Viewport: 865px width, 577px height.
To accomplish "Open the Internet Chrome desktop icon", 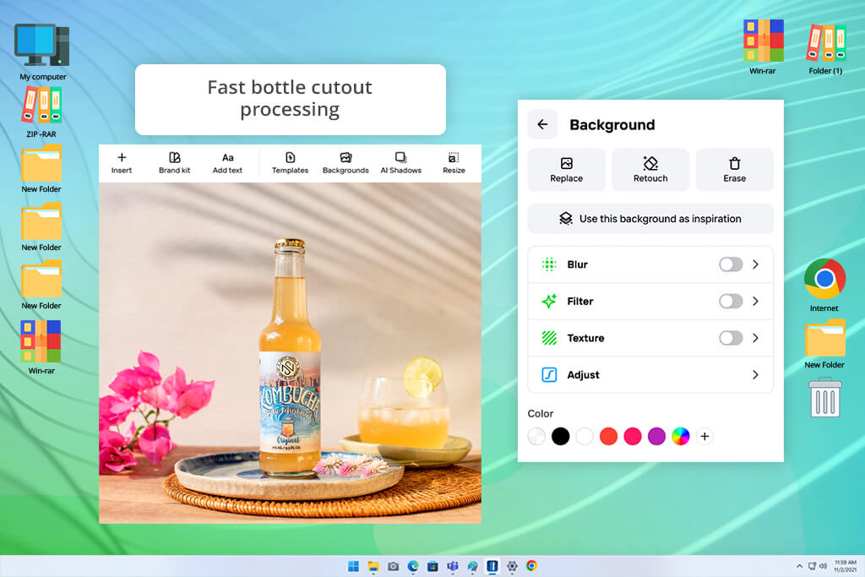I will pos(824,285).
